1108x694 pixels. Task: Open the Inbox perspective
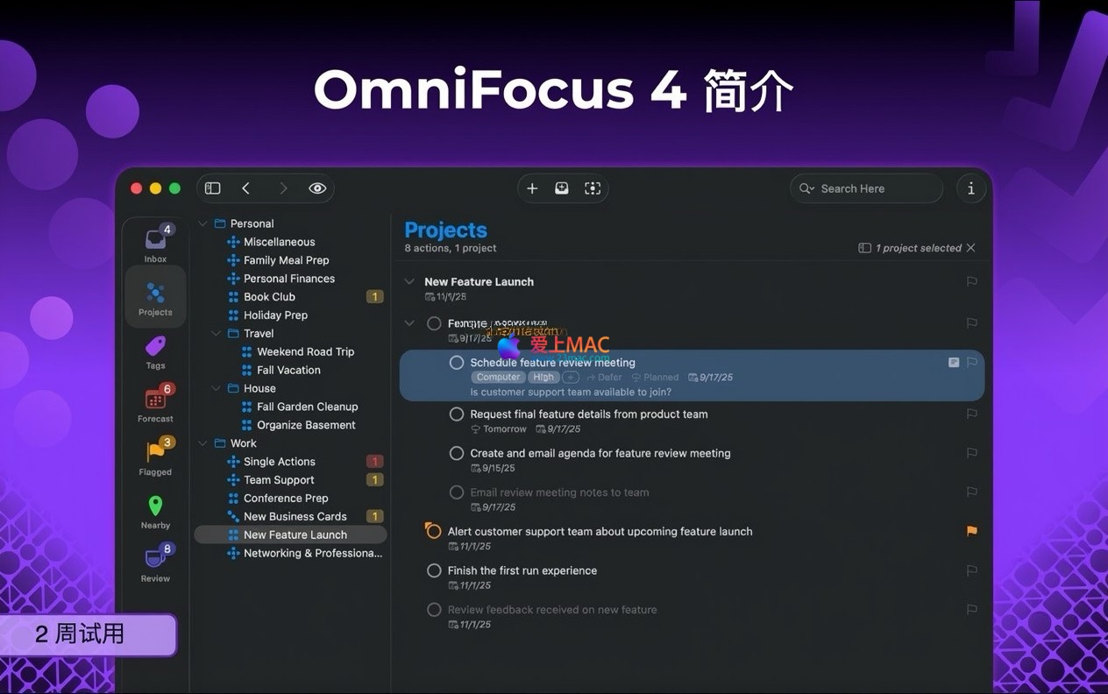point(155,244)
